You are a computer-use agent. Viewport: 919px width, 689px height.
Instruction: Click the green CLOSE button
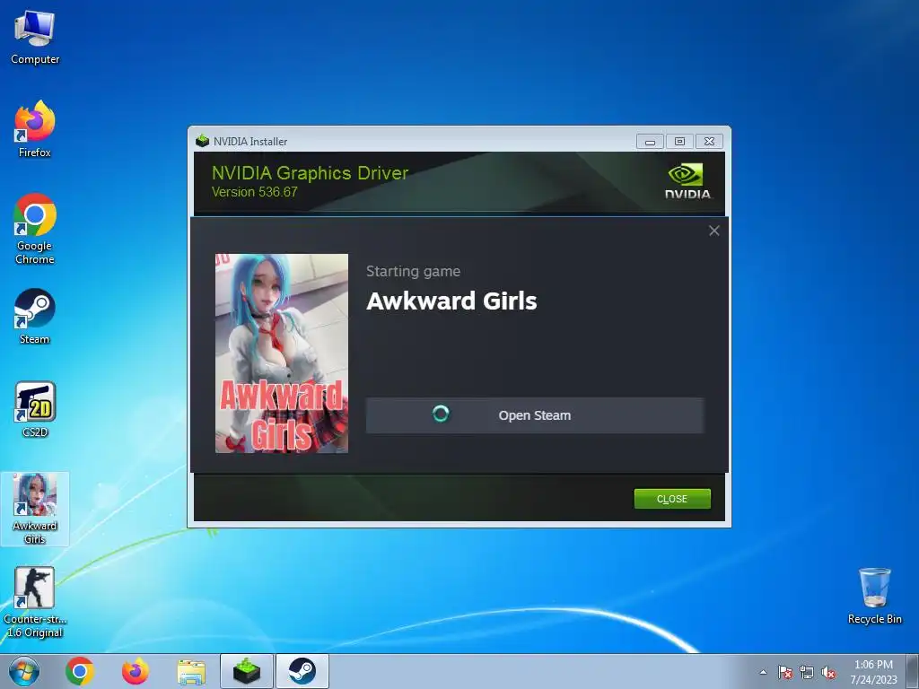click(672, 499)
